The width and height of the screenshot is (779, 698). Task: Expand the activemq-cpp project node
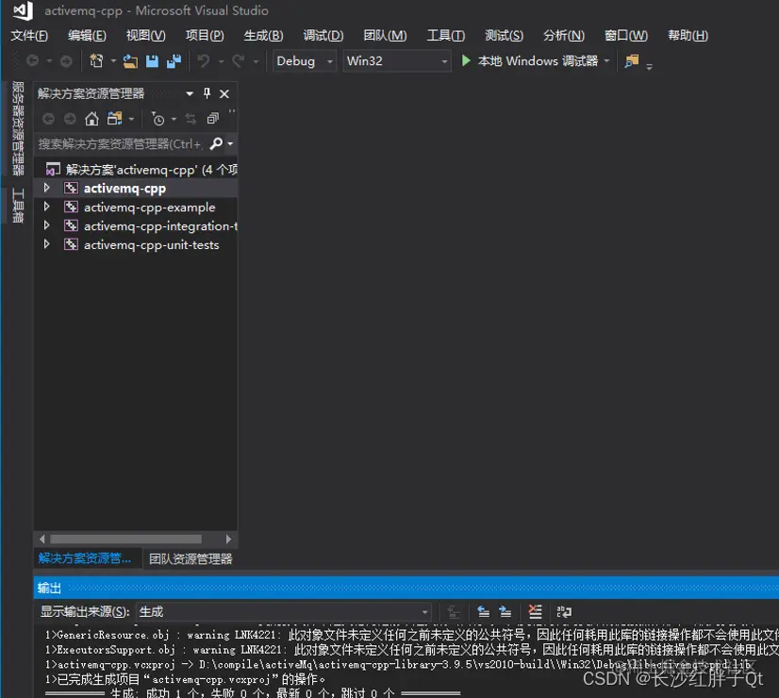pos(47,188)
